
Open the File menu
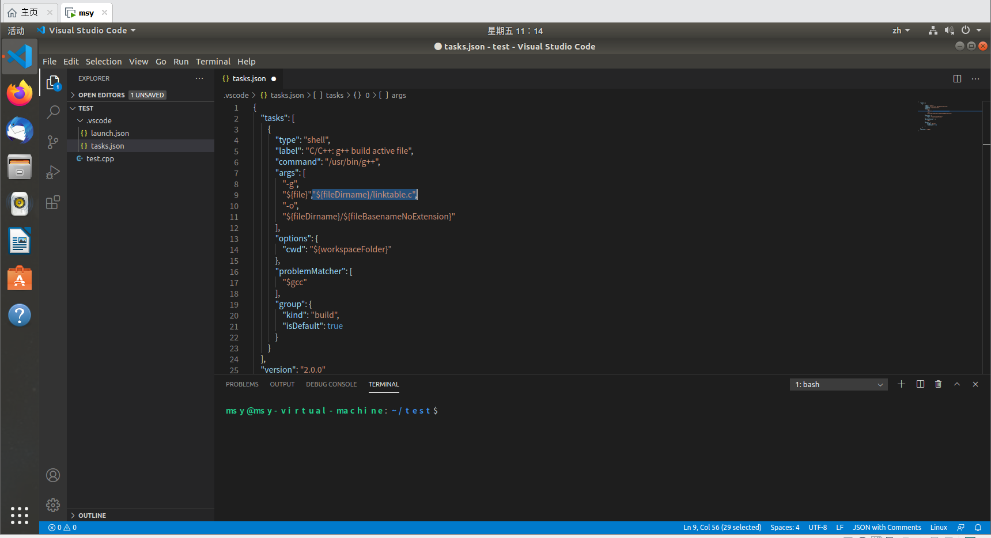pos(50,62)
